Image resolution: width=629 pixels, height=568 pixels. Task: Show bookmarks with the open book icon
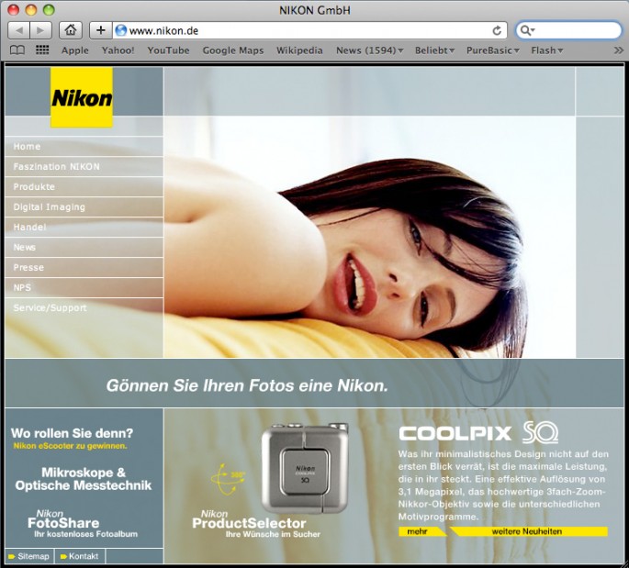pos(17,50)
